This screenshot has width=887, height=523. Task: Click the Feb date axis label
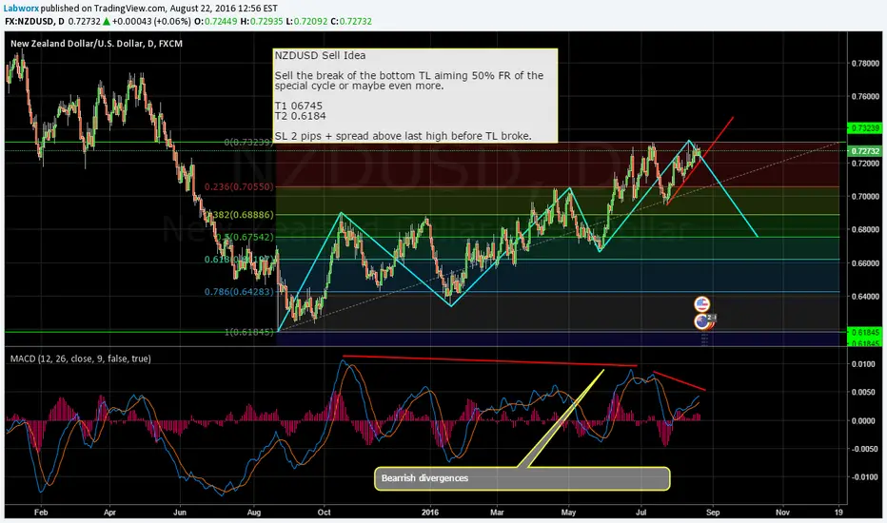41,513
